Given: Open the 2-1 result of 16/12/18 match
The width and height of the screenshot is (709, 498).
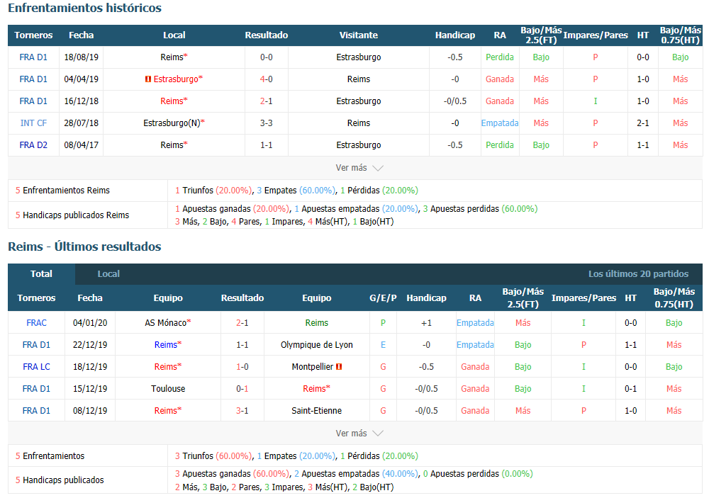Looking at the screenshot, I should [267, 101].
